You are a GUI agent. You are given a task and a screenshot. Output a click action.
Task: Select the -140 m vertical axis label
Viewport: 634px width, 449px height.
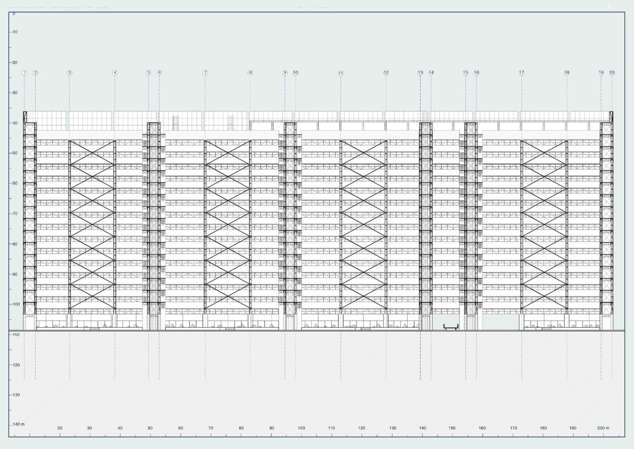18,424
